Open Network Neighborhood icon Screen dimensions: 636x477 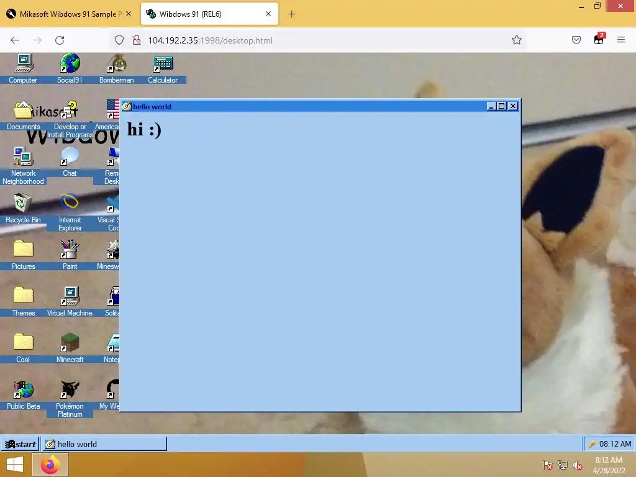(23, 165)
